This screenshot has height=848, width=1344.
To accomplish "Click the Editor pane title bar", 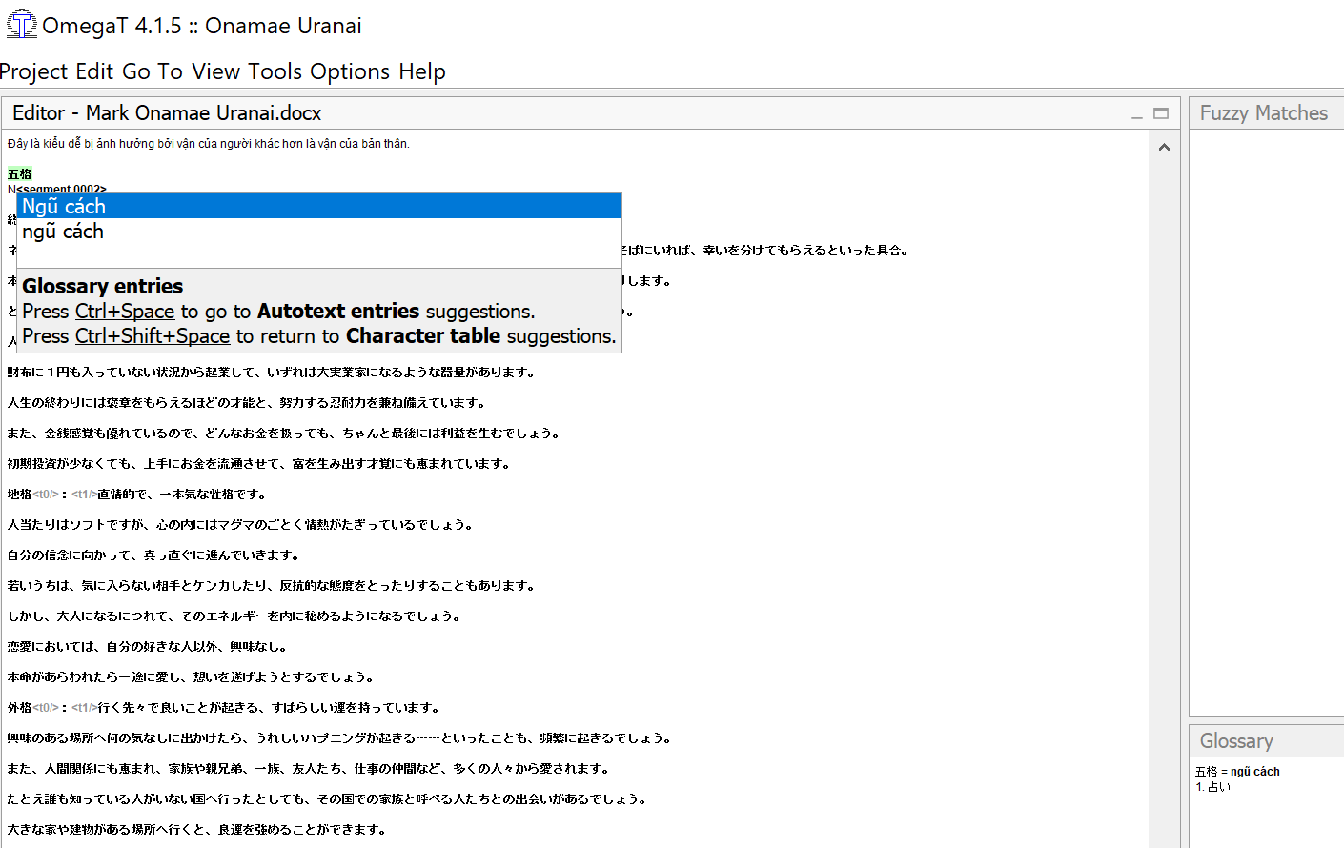I will 591,113.
